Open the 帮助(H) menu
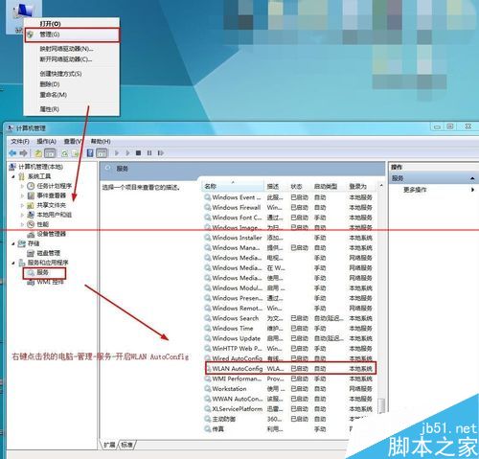This screenshot has width=479, height=459. [101, 141]
